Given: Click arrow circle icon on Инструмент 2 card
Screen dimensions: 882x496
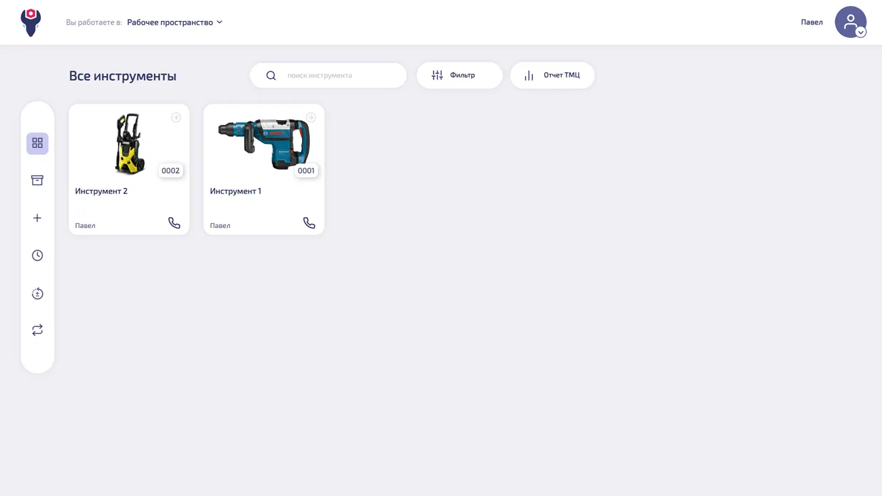Looking at the screenshot, I should pos(176,117).
